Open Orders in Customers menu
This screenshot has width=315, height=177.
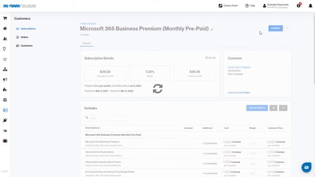tap(24, 37)
